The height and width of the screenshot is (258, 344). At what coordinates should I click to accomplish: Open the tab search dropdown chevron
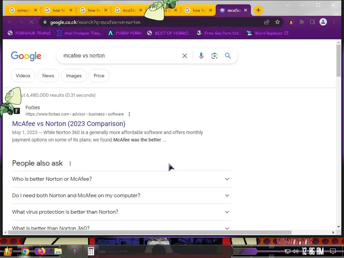click(287, 5)
